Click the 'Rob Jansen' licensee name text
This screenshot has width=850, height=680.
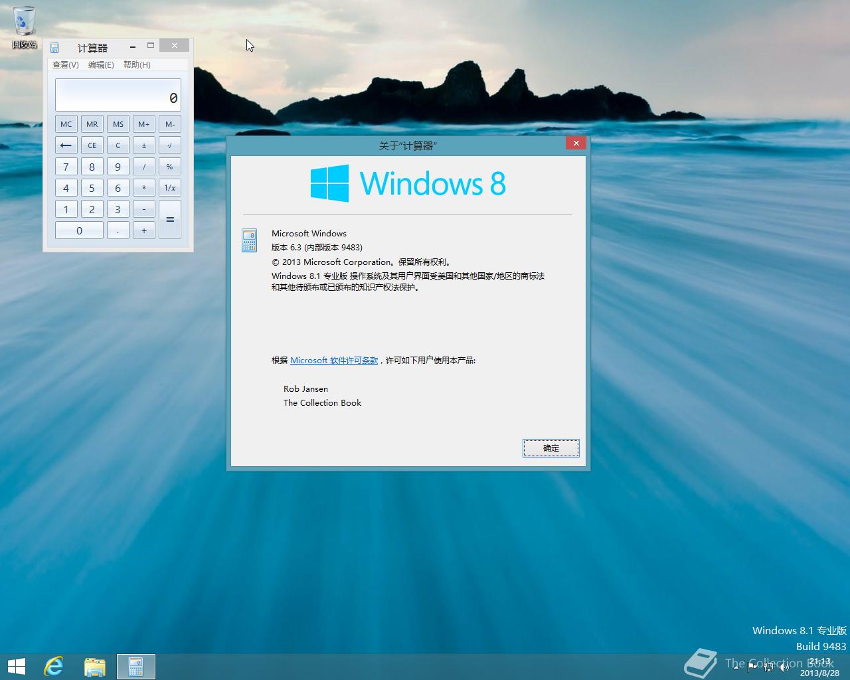[305, 389]
